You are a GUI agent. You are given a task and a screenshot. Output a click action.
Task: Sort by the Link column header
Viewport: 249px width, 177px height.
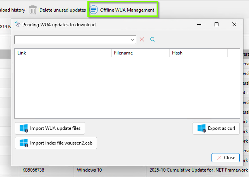point(63,53)
